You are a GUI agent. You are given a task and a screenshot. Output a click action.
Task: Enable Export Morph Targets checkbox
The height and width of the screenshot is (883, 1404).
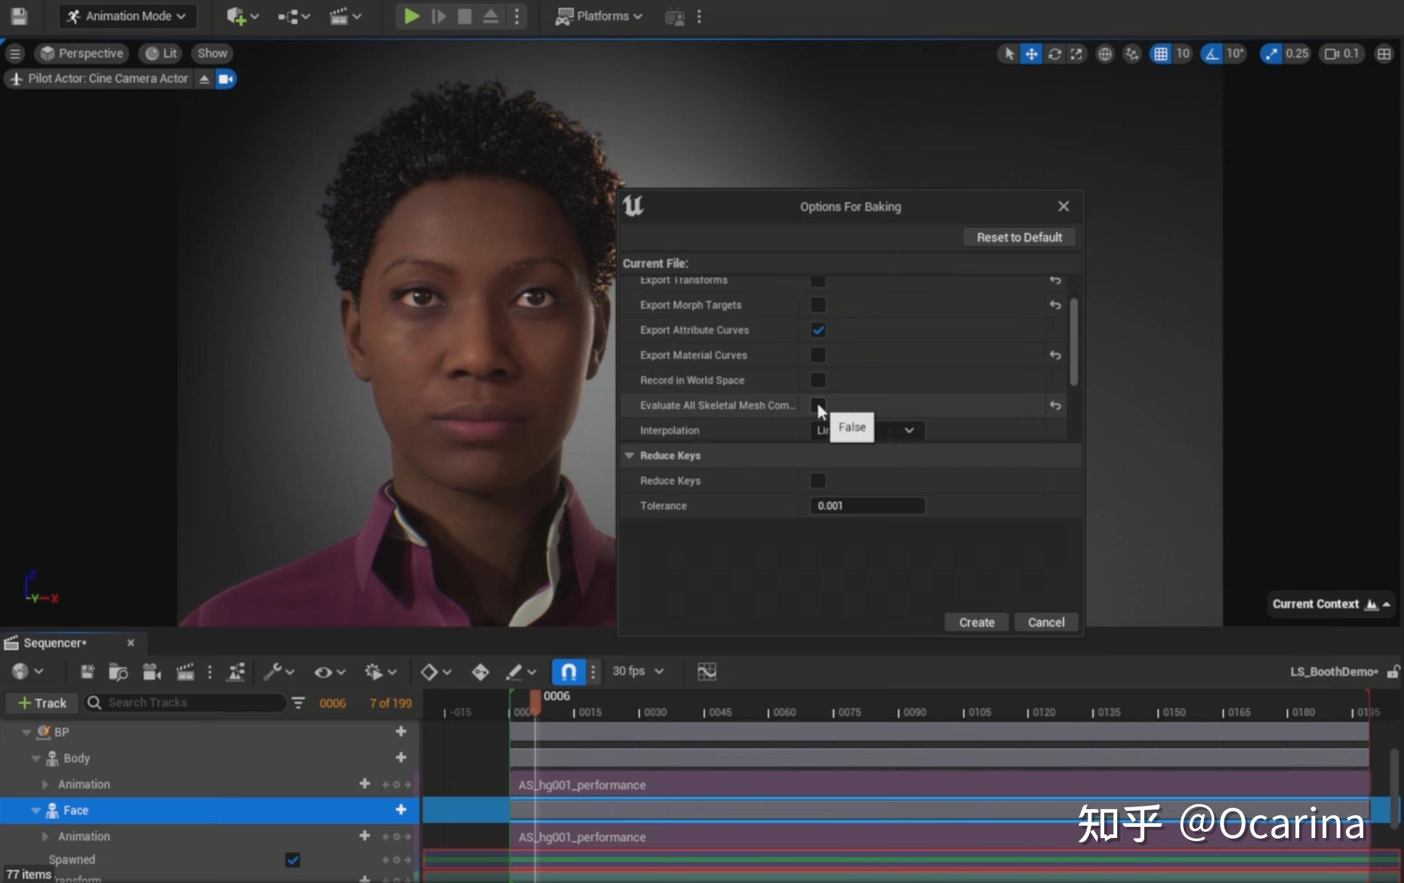(817, 305)
